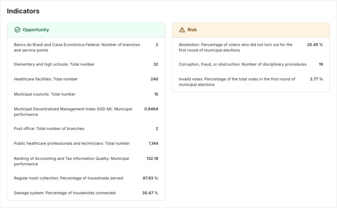Click Corruption, fraud, or obstruction indicator
This screenshot has height=208, width=337.
[242, 64]
